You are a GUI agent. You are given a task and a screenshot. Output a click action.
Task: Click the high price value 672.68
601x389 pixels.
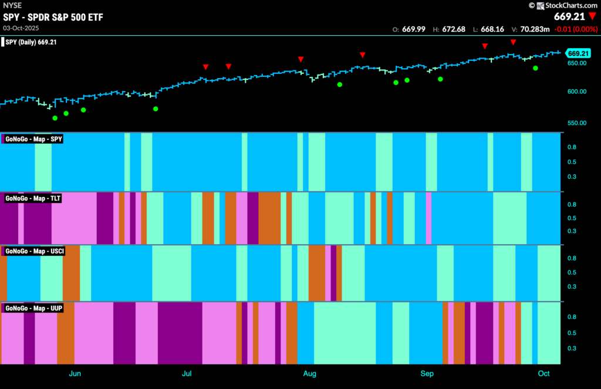click(454, 29)
